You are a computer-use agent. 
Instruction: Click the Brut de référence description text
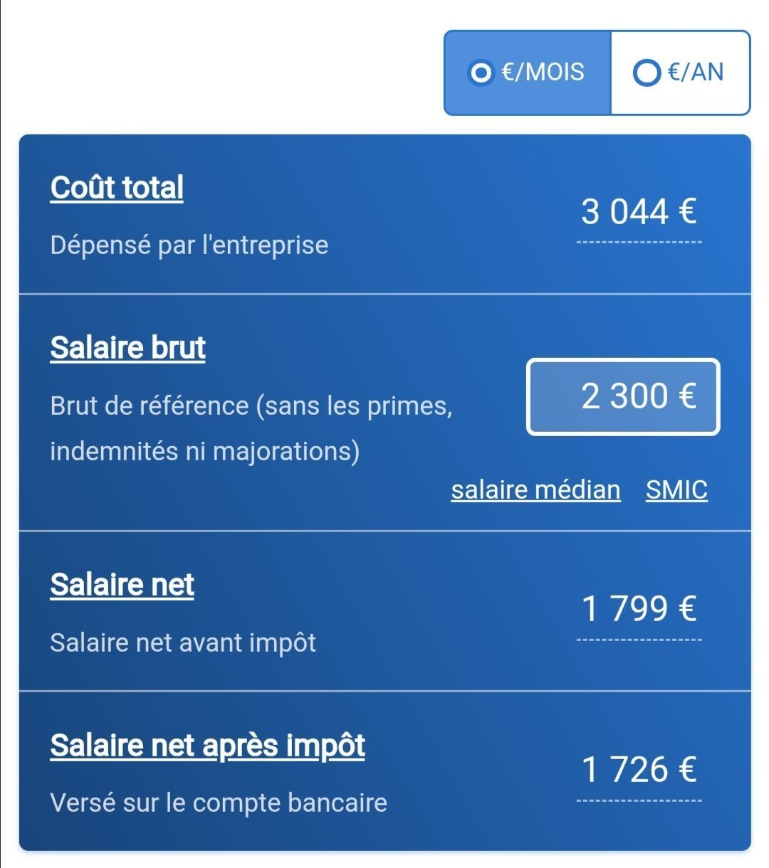click(x=251, y=406)
